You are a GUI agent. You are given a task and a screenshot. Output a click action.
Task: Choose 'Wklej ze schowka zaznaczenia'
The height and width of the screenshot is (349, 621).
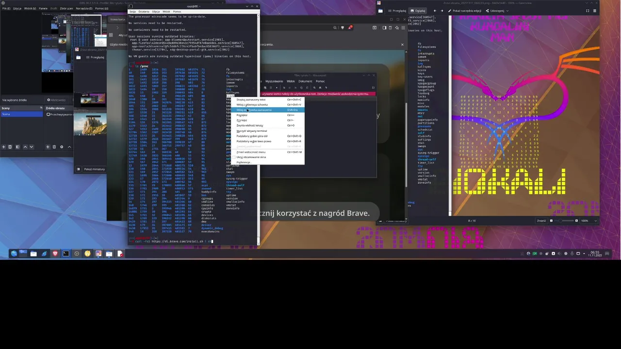268,110
